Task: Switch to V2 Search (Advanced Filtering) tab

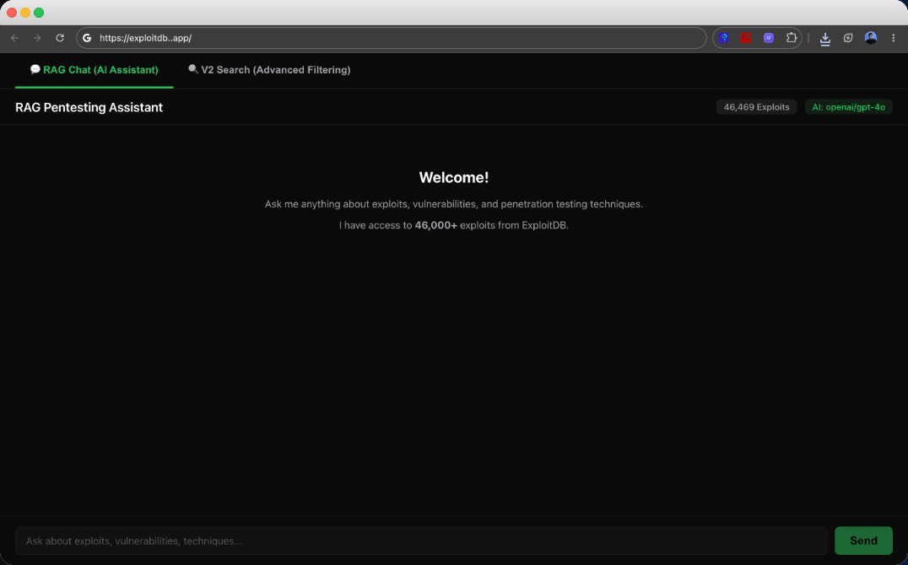Action: tap(269, 70)
